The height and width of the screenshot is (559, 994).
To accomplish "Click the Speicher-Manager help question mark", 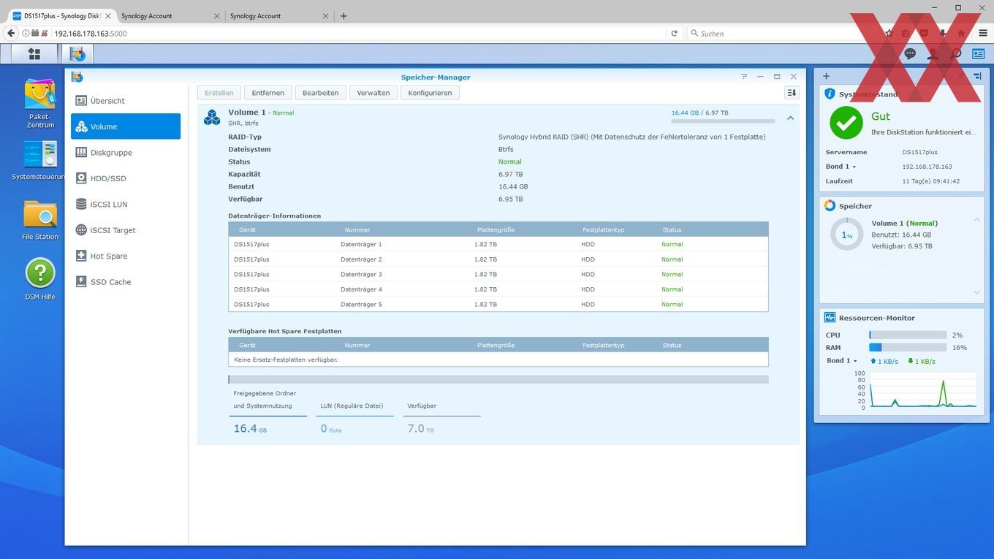I will [744, 77].
